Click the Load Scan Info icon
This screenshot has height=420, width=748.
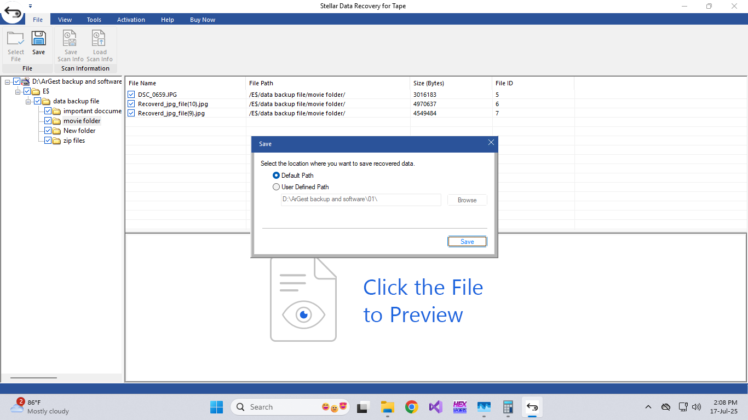(x=100, y=39)
